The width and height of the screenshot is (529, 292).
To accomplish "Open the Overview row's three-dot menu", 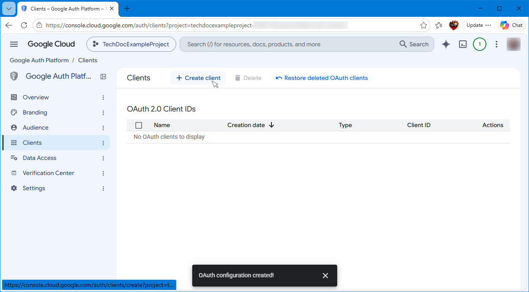I will pos(103,98).
